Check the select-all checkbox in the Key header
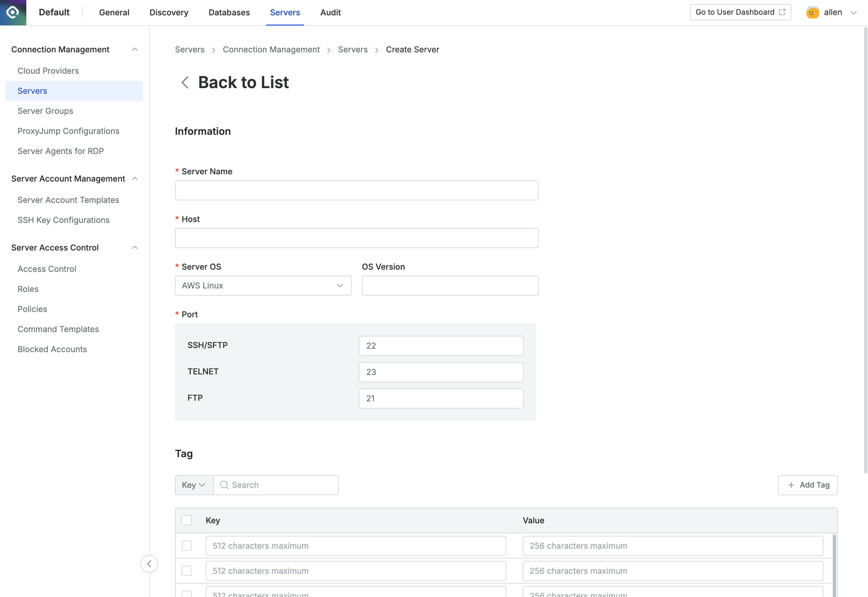868x597 pixels. [x=186, y=520]
